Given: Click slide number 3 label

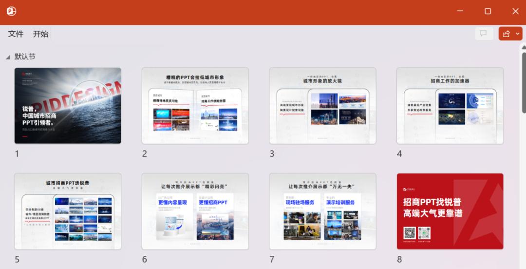Looking at the screenshot, I should (272, 154).
